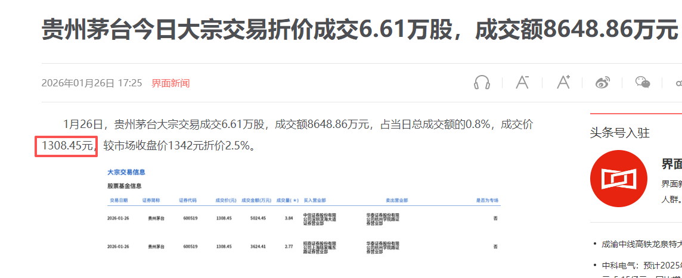Open the 中科电气 news link
The height and width of the screenshot is (278, 682).
642,265
